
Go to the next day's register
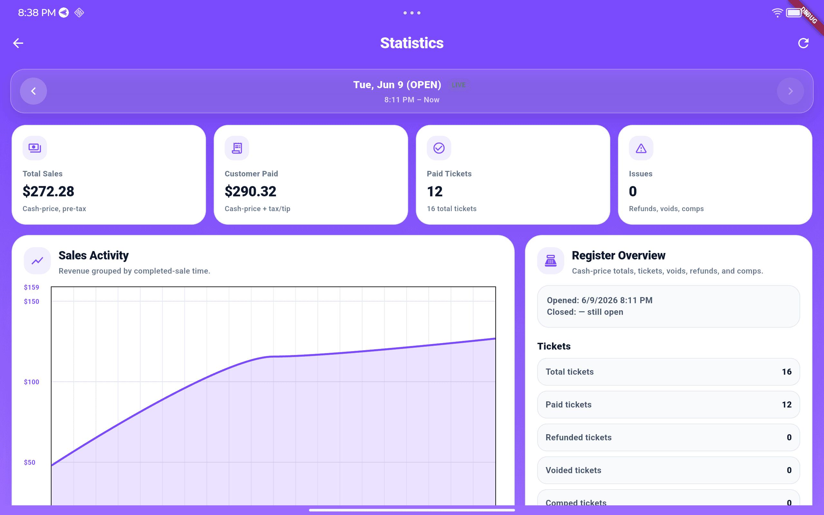790,91
